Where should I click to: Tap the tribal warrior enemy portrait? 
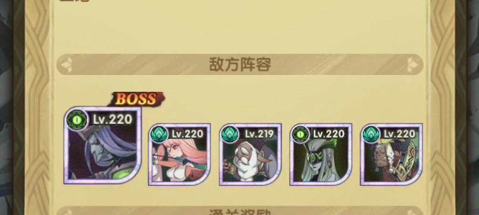tap(391, 154)
